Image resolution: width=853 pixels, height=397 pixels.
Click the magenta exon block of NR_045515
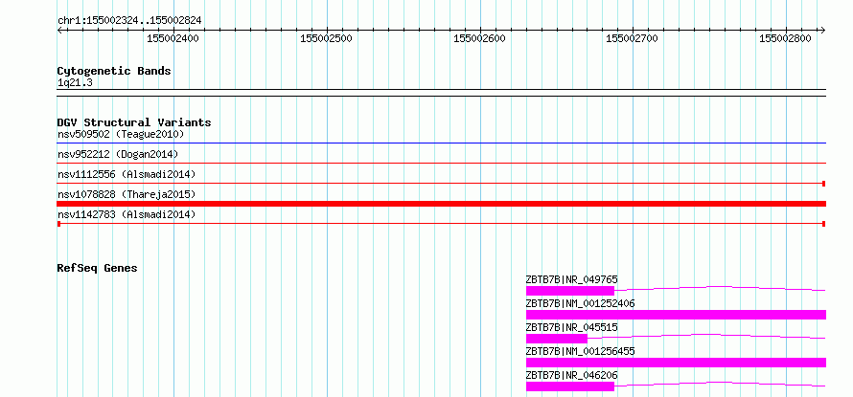[557, 339]
